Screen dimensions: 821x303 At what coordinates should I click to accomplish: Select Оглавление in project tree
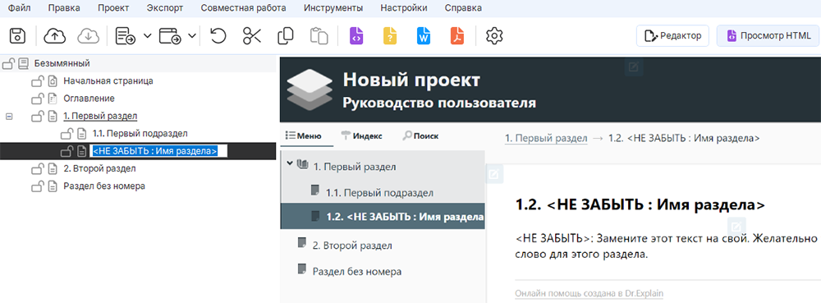(89, 99)
